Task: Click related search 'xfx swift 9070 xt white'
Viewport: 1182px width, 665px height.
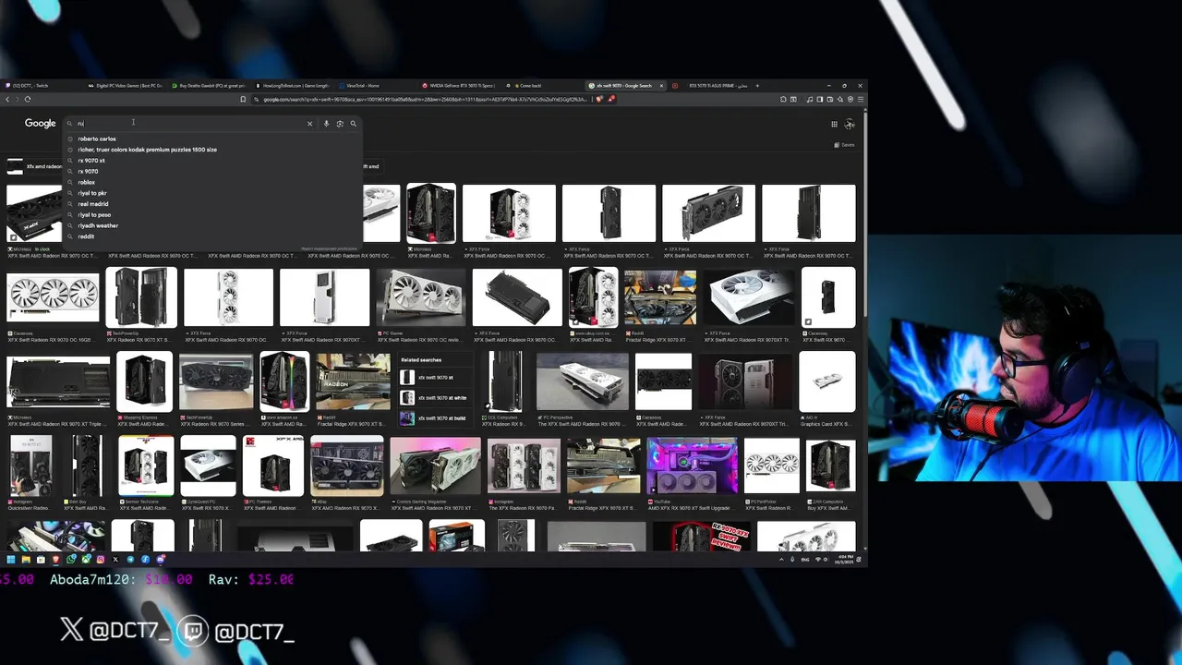Action: (434, 398)
